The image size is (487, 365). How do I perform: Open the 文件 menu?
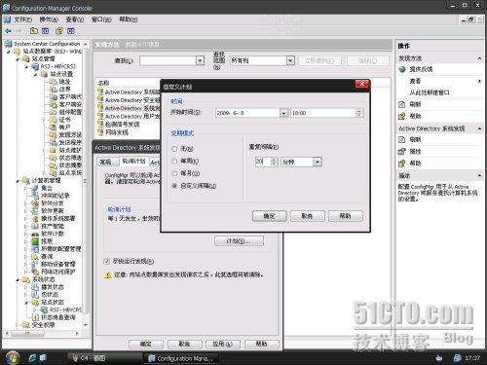(22, 19)
